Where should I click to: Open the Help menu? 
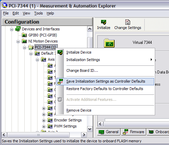point(50,13)
